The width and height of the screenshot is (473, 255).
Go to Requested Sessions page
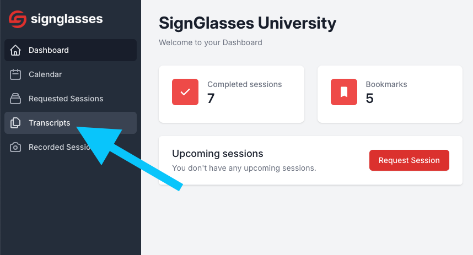click(x=71, y=99)
